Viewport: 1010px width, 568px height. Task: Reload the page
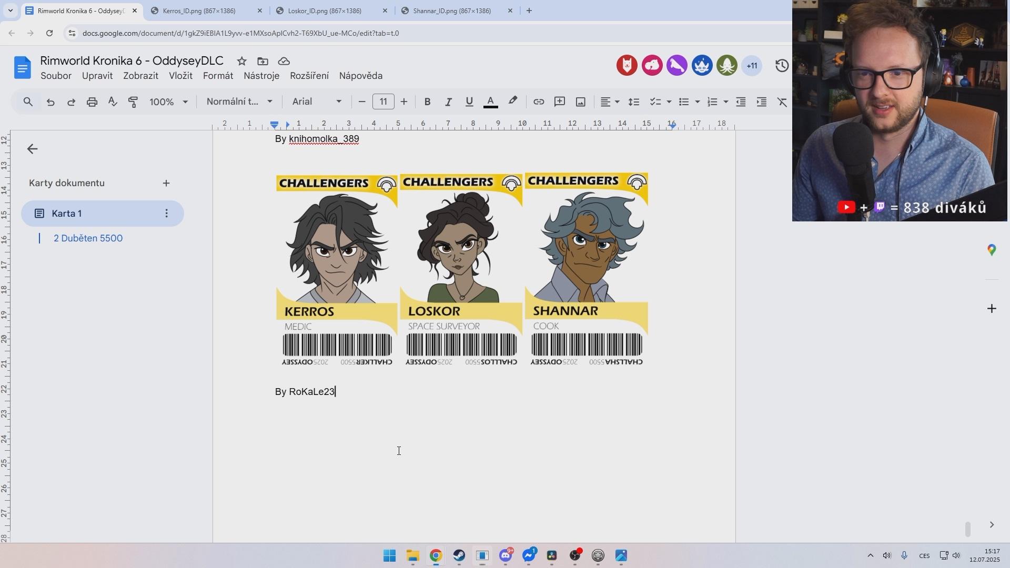pos(49,33)
